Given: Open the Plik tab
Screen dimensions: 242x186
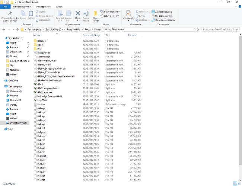Looking at the screenshot, I should [5, 7].
